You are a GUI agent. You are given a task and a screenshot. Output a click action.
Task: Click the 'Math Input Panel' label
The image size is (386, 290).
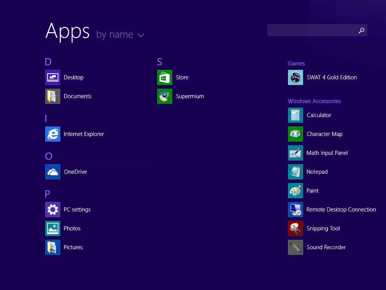click(327, 153)
